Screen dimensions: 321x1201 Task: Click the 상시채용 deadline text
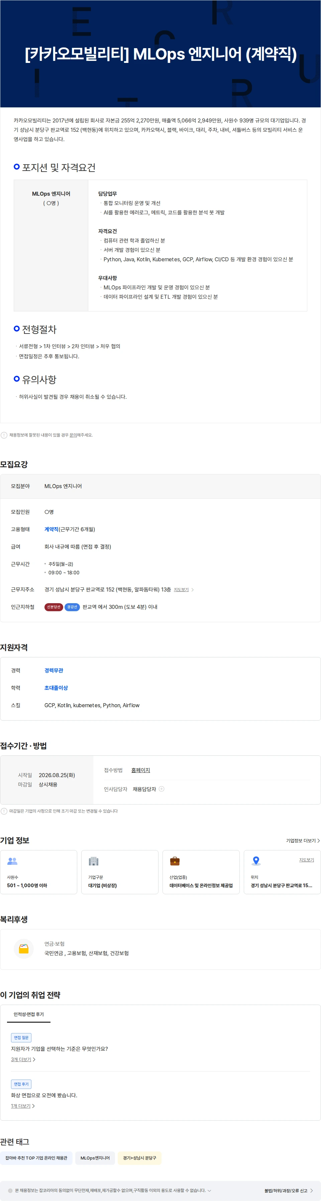coord(48,784)
